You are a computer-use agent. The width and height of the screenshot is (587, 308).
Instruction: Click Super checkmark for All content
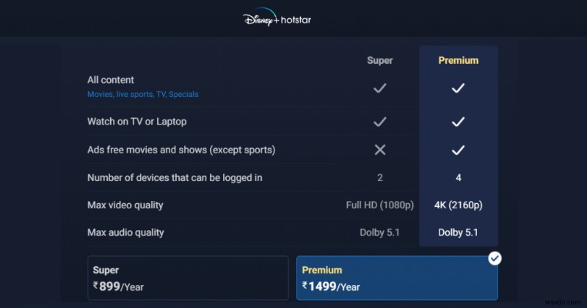[379, 88]
